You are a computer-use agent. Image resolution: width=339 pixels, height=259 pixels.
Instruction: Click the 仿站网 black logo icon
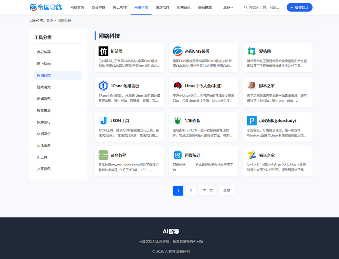[103, 51]
